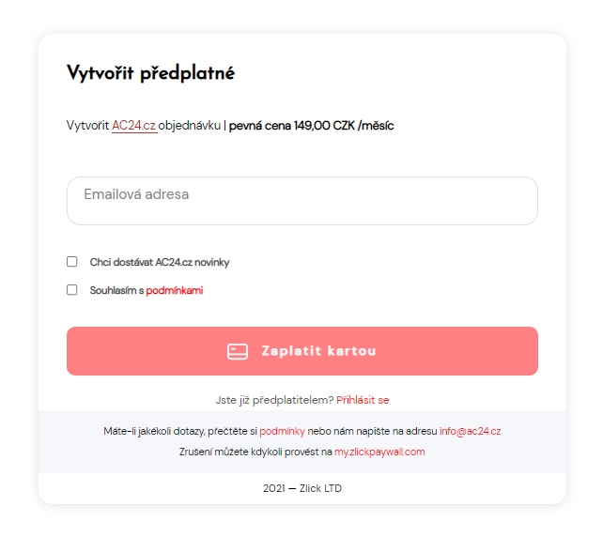Click the '2021 — Zlick LTD' footer text
This screenshot has width=603, height=537.
pos(301,488)
